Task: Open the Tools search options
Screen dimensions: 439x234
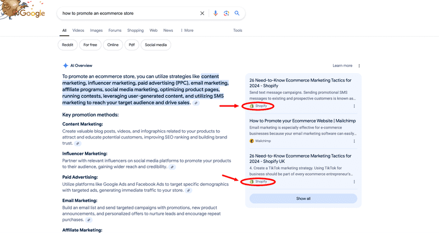Action: (x=238, y=31)
